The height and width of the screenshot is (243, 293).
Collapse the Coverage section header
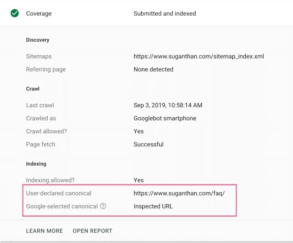click(146, 13)
